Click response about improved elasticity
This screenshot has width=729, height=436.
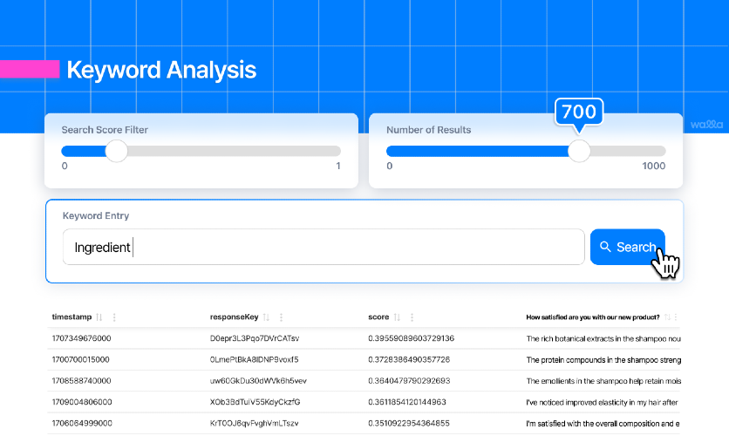coord(602,403)
